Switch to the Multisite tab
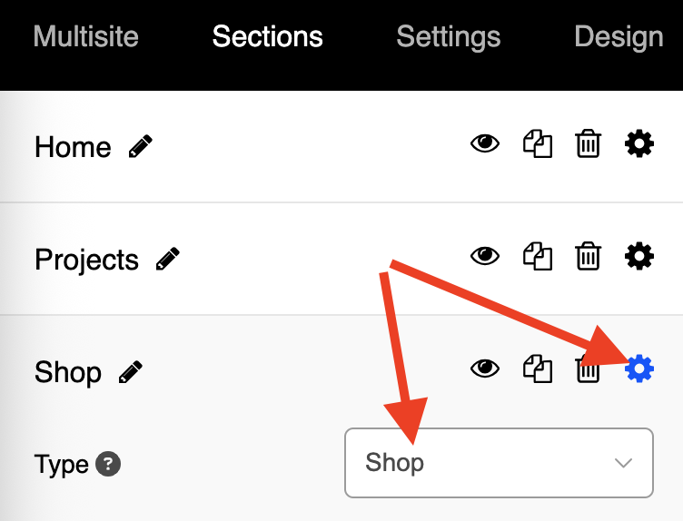 pyautogui.click(x=85, y=36)
